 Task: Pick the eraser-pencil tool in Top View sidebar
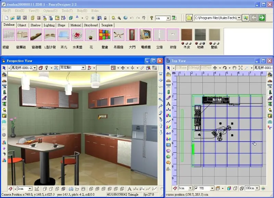point(168,98)
